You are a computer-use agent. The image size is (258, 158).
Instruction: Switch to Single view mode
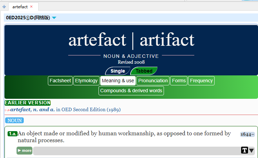point(117,71)
